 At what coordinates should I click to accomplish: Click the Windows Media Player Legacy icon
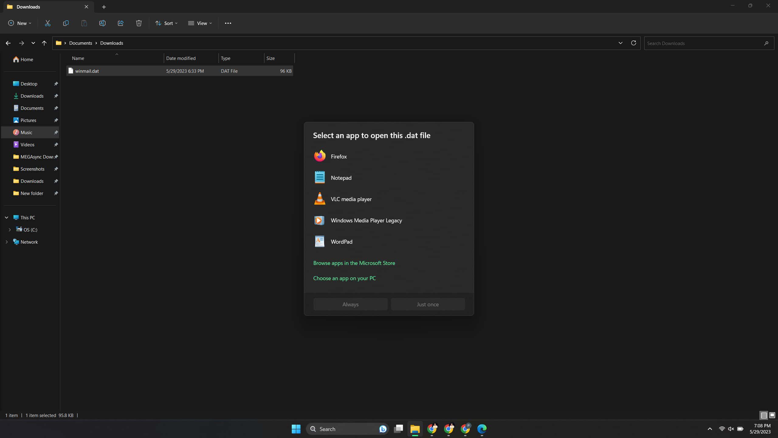click(319, 220)
